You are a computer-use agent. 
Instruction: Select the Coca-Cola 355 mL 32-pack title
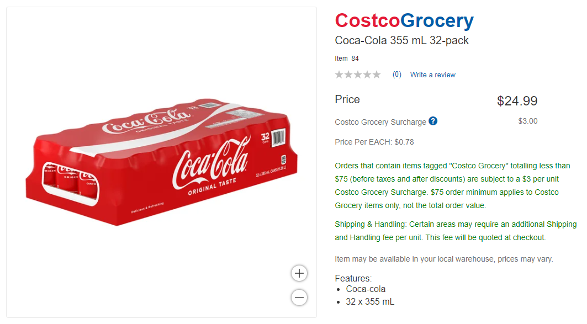click(x=401, y=40)
